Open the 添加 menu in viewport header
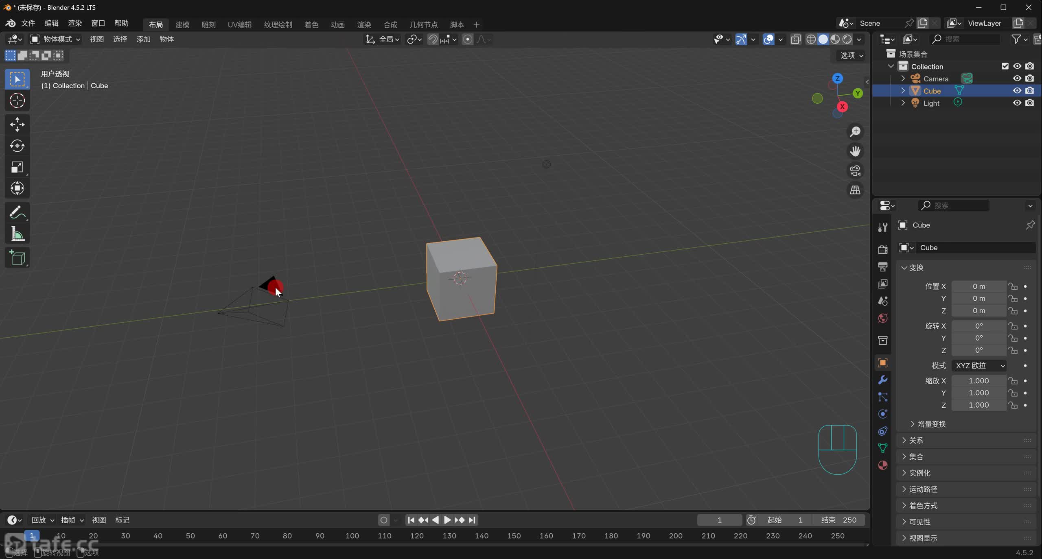 coord(143,39)
